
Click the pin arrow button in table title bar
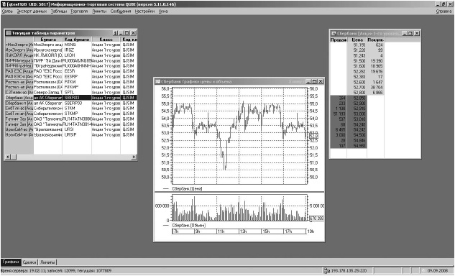click(116, 33)
